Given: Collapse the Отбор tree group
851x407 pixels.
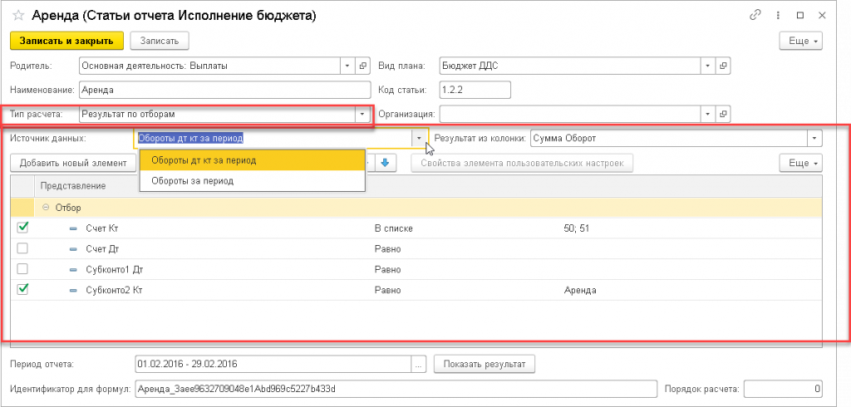Looking at the screenshot, I should [46, 207].
